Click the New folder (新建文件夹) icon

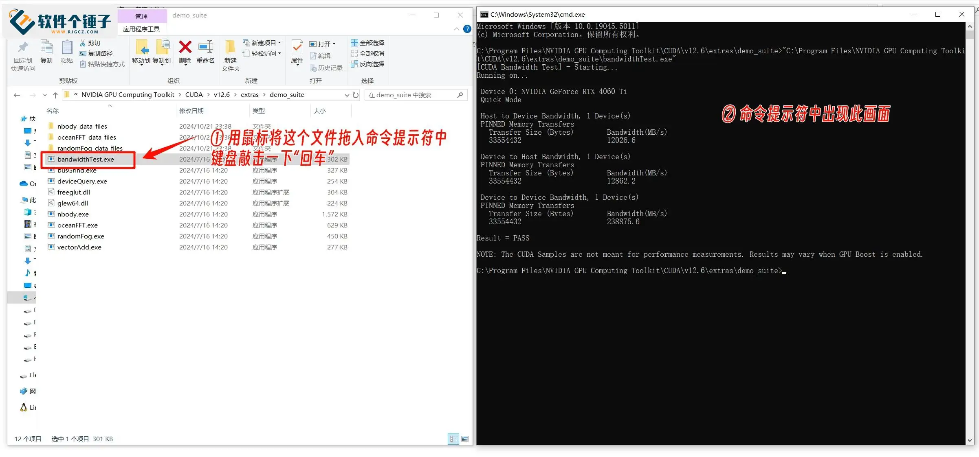[230, 48]
